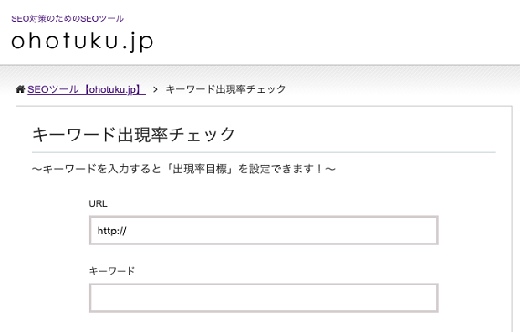Click the breadcrumb chevron separator arrow
520x332 pixels.
click(155, 89)
